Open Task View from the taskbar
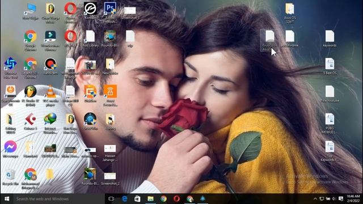The image size is (363, 204). (111, 199)
